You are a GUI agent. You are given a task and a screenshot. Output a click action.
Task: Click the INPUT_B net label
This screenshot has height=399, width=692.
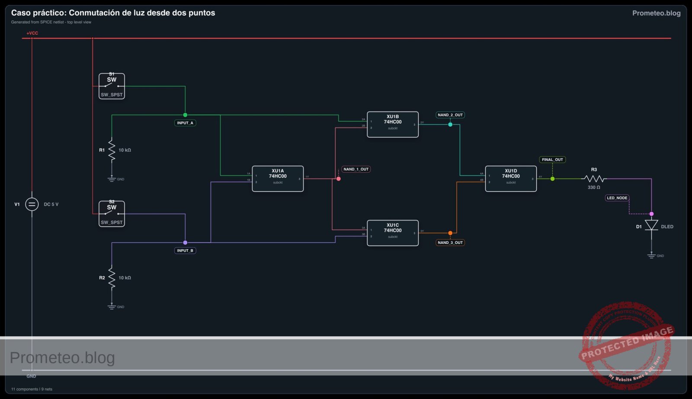(185, 250)
